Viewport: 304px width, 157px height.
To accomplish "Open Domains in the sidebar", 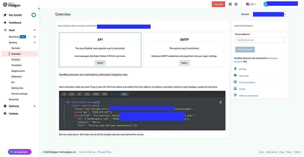I will click(16, 48).
